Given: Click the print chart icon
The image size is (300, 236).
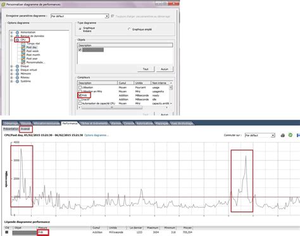Looking at the screenshot, I should (x=283, y=135).
